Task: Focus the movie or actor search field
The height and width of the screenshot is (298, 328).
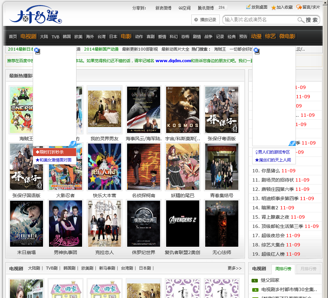Action: coord(260,20)
